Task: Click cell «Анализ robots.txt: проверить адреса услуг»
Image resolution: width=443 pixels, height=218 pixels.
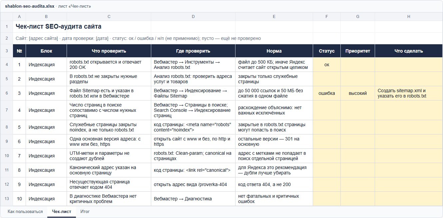Action: point(193,79)
